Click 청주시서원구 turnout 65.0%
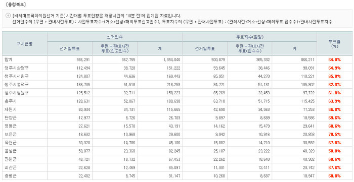The image size is (354, 182). (334, 77)
